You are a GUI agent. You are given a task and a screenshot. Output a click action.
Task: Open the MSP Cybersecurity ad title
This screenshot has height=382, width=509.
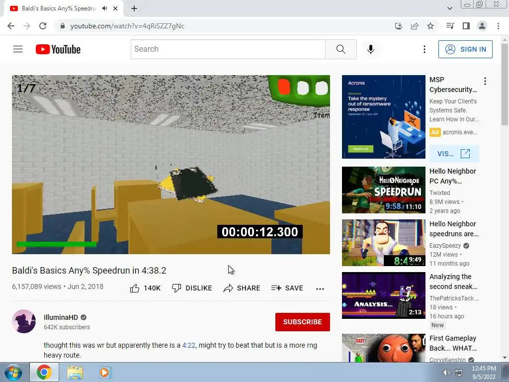coord(453,85)
